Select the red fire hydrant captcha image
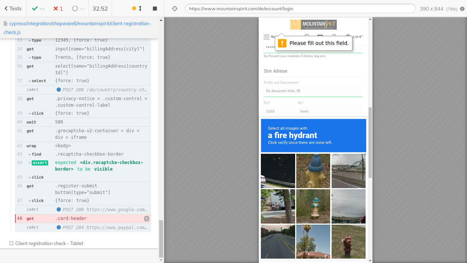 tap(348, 241)
